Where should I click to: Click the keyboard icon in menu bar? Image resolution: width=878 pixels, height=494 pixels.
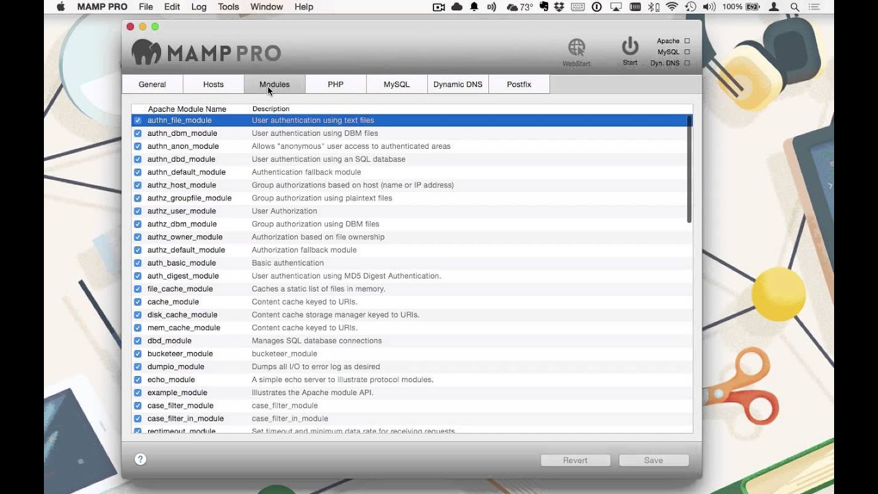pyautogui.click(x=578, y=7)
